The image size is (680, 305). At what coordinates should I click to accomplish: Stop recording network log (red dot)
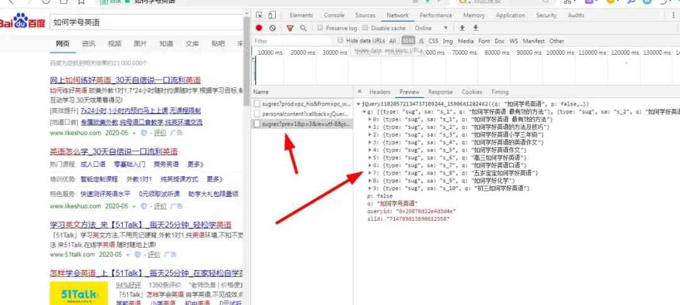[259, 28]
